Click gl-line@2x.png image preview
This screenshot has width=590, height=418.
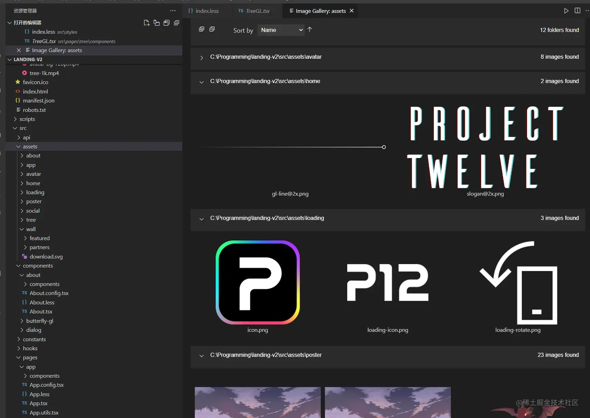[x=290, y=147]
